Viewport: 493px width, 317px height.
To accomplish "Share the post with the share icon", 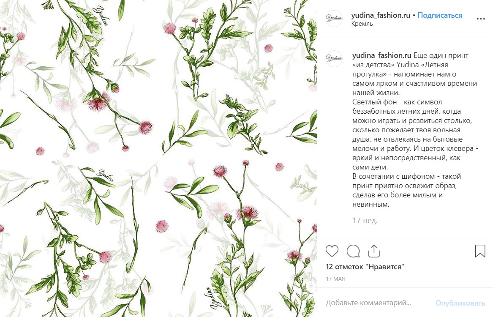I will [x=374, y=251].
